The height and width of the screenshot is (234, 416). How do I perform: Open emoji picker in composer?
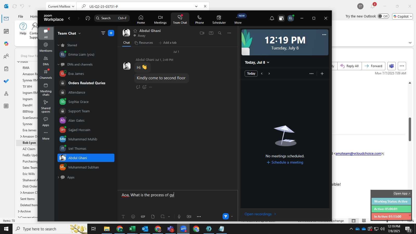[x=133, y=217]
